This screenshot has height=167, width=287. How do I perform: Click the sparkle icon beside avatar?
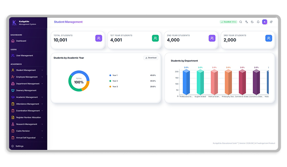point(271,22)
